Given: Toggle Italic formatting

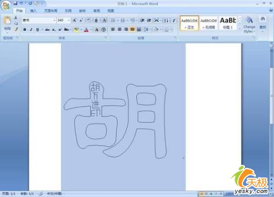Looking at the screenshot, I should [31, 30].
